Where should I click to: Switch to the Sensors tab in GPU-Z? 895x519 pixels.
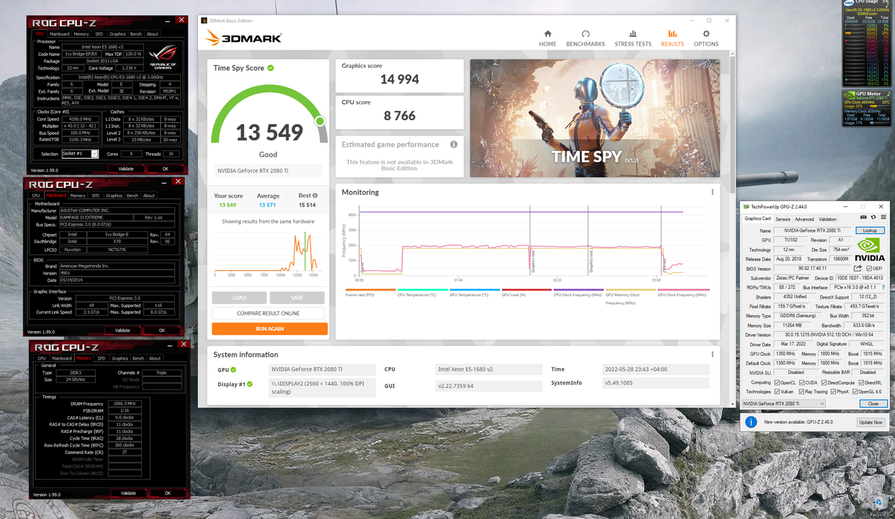[x=783, y=219]
